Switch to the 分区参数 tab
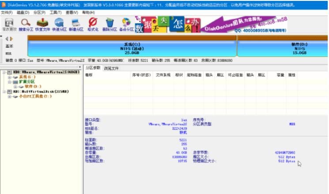The image size is (329, 194). (x=93, y=68)
